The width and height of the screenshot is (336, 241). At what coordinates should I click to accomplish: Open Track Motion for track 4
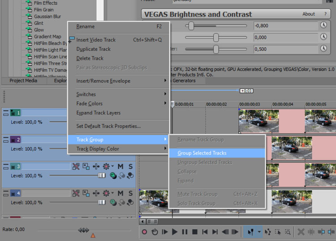tap(86, 193)
